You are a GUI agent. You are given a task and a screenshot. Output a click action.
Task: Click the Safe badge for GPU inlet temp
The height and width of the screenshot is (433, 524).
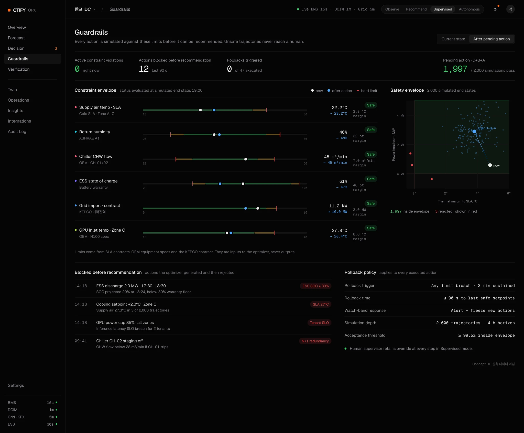click(x=370, y=228)
